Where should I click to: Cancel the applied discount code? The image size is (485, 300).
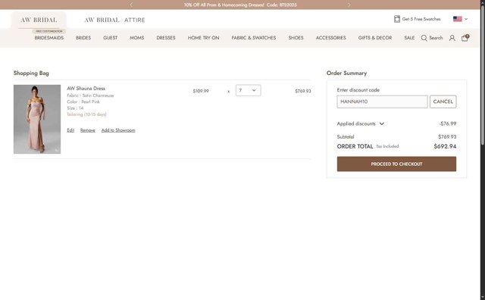443,102
